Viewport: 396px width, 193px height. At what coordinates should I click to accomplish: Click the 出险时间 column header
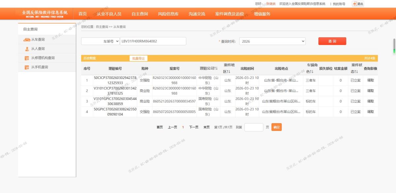pos(247,68)
